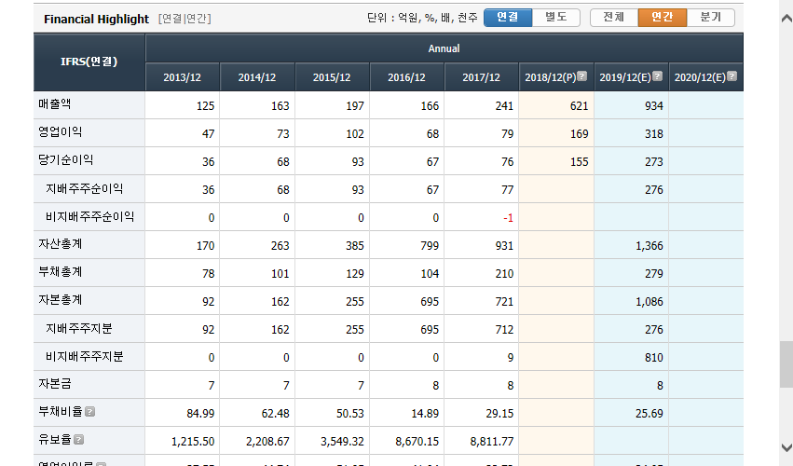Click the 당기순이익 row label

(x=66, y=160)
